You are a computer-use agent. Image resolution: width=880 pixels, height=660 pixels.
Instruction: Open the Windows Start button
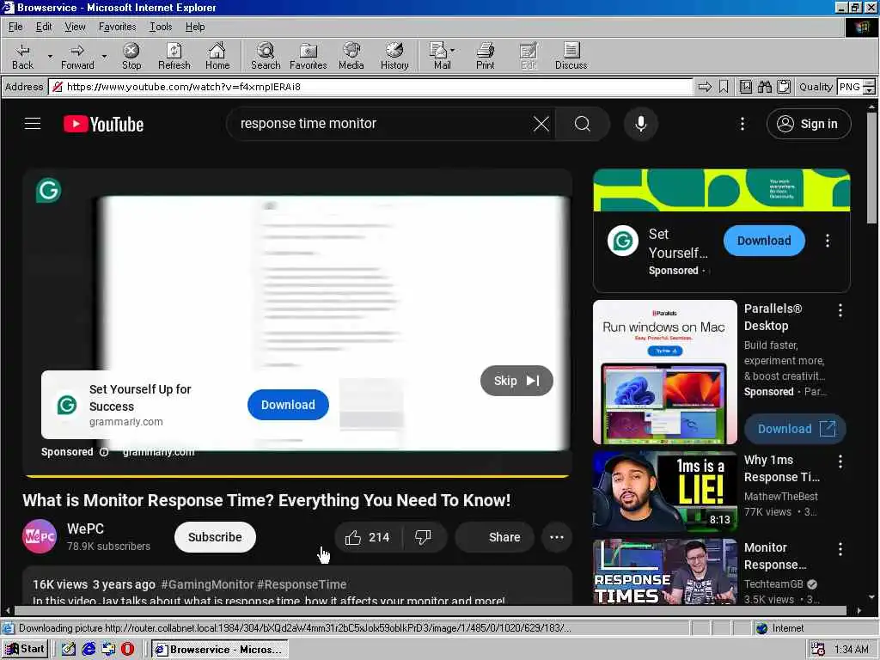25,650
